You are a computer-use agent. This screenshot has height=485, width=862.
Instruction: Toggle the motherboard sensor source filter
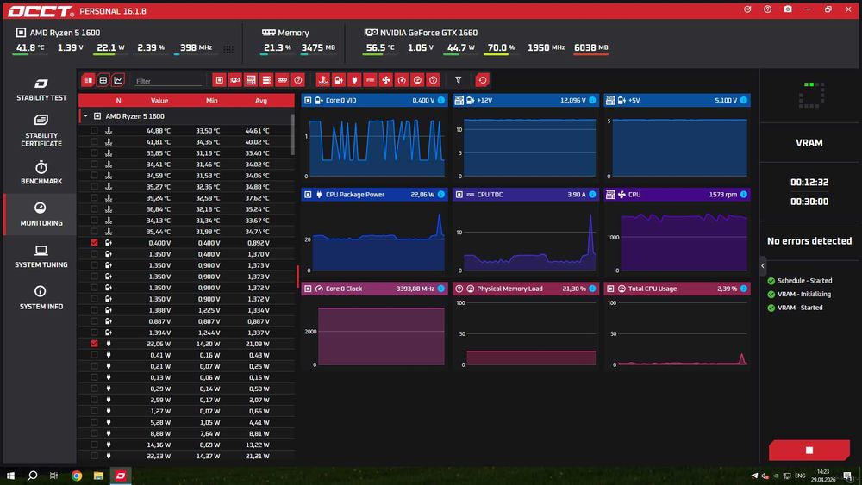pos(251,80)
